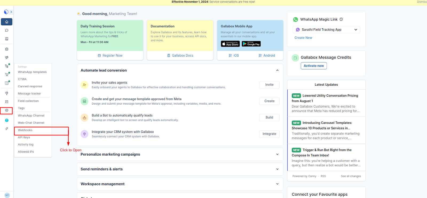The width and height of the screenshot is (427, 198).
Task: Collapse the Automate lead conversion section
Action: coord(277,70)
